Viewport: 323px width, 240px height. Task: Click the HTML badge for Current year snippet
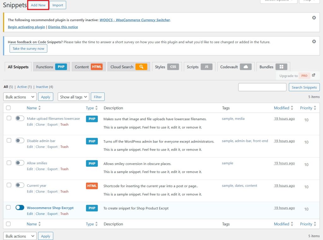tap(92, 186)
